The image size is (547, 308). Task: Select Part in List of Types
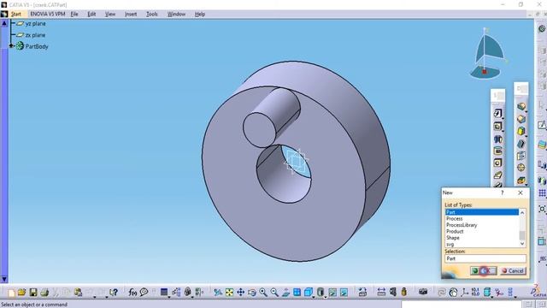click(482, 212)
